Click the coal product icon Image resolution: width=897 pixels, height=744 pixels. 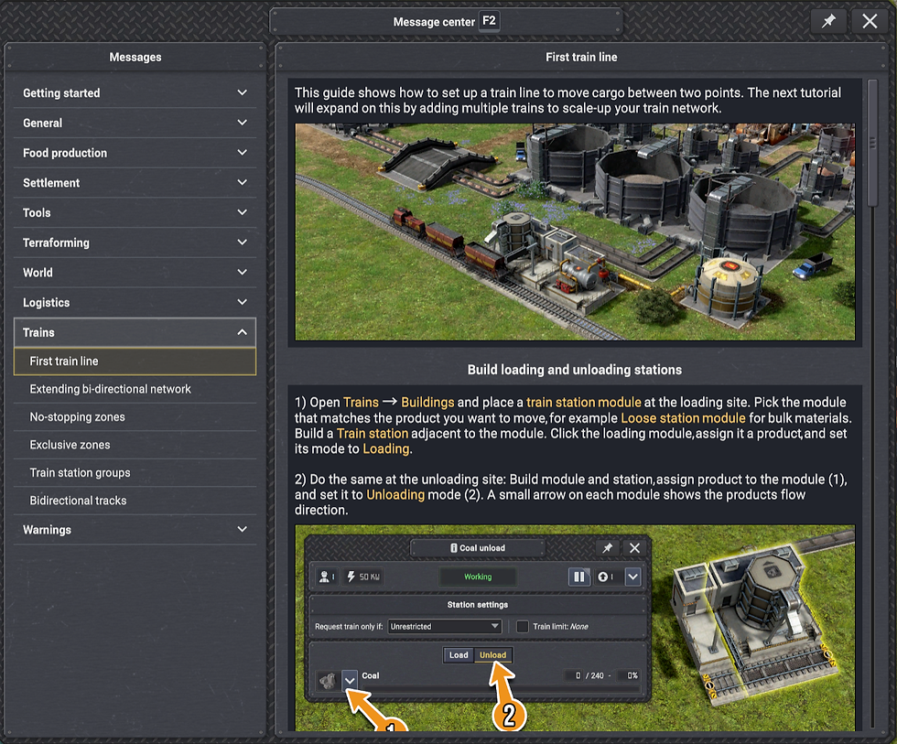328,681
